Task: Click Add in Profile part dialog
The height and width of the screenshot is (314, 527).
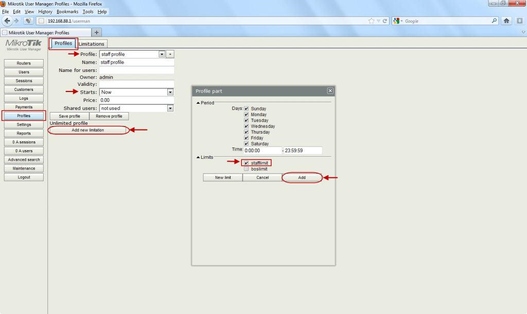Action: pyautogui.click(x=302, y=177)
